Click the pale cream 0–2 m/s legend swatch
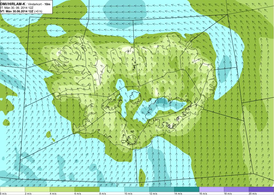 tap(12, 190)
